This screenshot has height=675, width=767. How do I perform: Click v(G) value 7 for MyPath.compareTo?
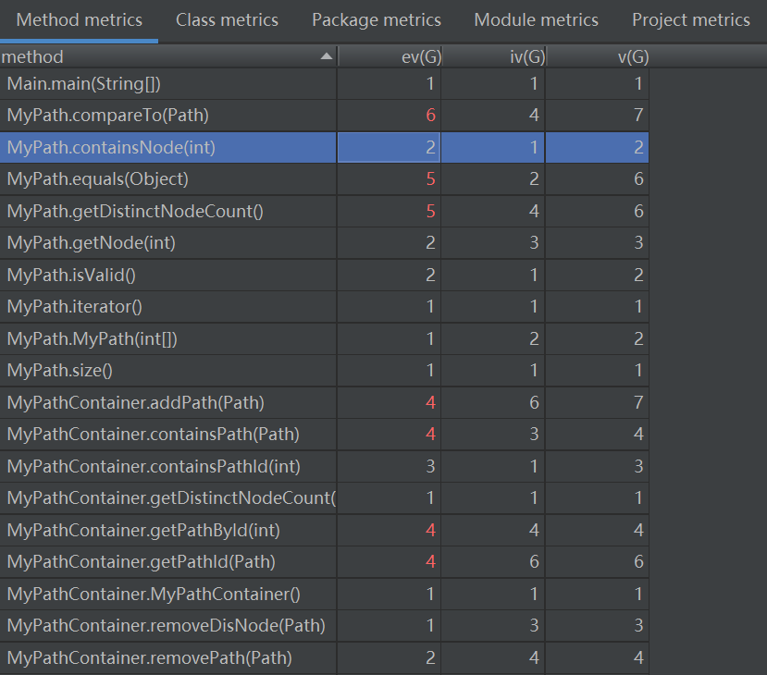(638, 116)
